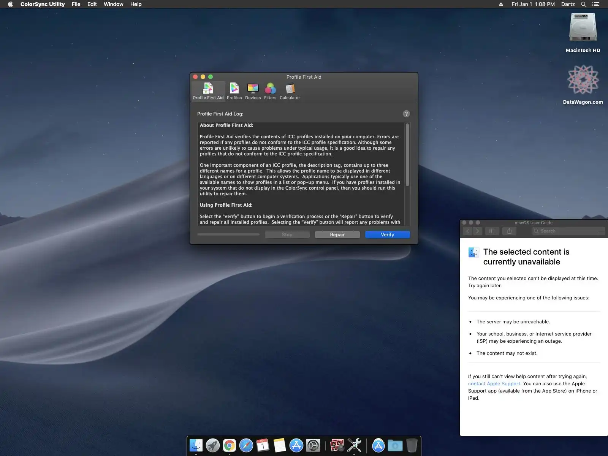Open Notification Center from the menu bar
Screen dimensions: 608x456
pyautogui.click(x=596, y=4)
